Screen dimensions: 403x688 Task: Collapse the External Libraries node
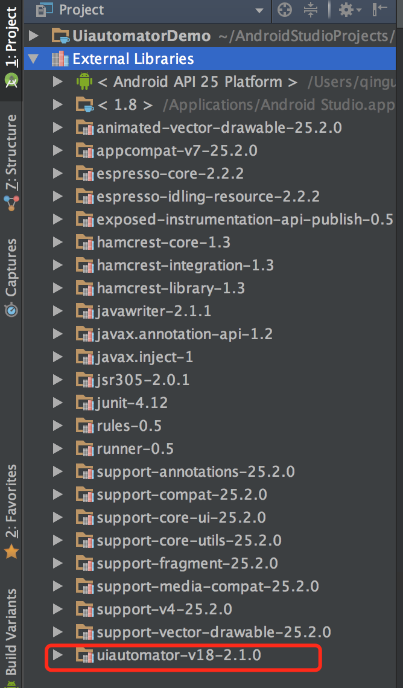coord(34,59)
